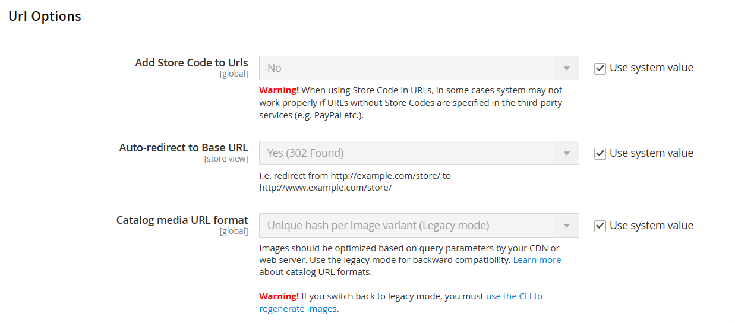Open the Catalog media URL format dropdown
Viewport: 735px width, 323px height.
[x=407, y=226]
